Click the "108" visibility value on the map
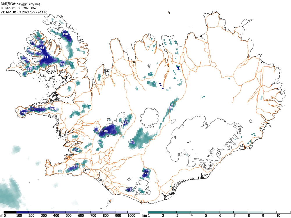 pyautogui.click(x=105, y=131)
